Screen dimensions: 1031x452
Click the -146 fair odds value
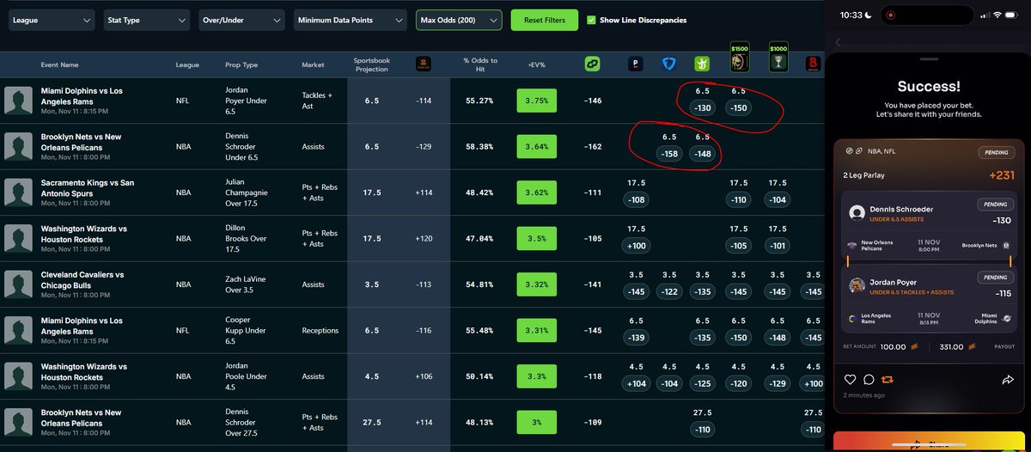click(x=592, y=101)
